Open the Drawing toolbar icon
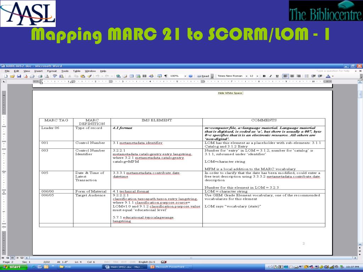Viewport: 363px width, 272px height. click(x=151, y=76)
